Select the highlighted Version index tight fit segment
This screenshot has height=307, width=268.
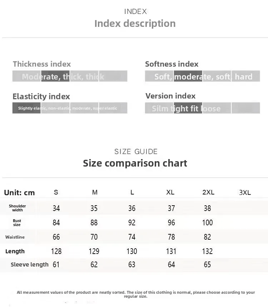[x=188, y=108]
